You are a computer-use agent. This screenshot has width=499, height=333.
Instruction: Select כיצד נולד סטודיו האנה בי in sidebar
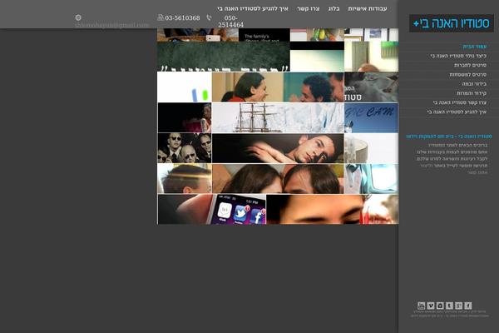pyautogui.click(x=458, y=56)
